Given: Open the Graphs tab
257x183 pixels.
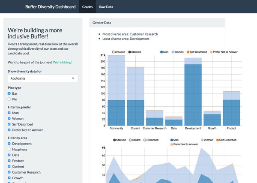Looking at the screenshot, I should tap(87, 7).
